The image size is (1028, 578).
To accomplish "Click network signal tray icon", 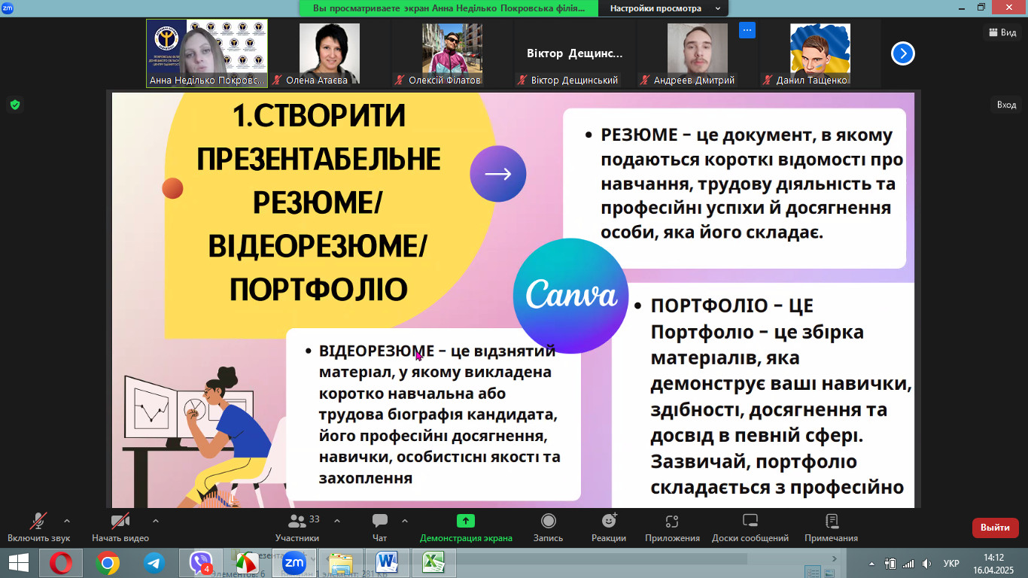I will coord(908,563).
